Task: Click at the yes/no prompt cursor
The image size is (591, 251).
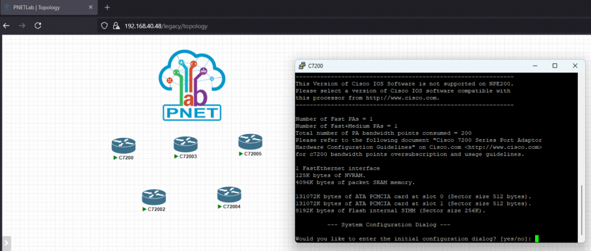Action: coord(537,239)
